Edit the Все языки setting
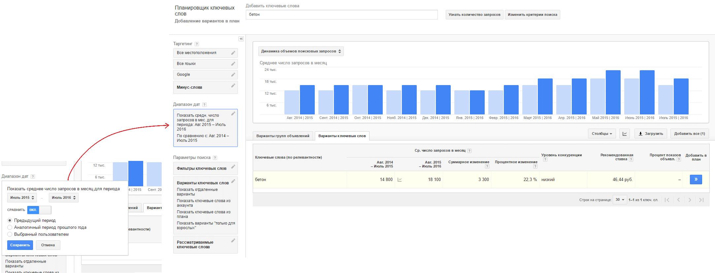The width and height of the screenshot is (715, 273). tap(233, 64)
